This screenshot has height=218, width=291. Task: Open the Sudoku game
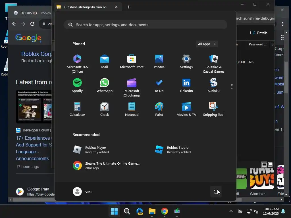(214, 85)
